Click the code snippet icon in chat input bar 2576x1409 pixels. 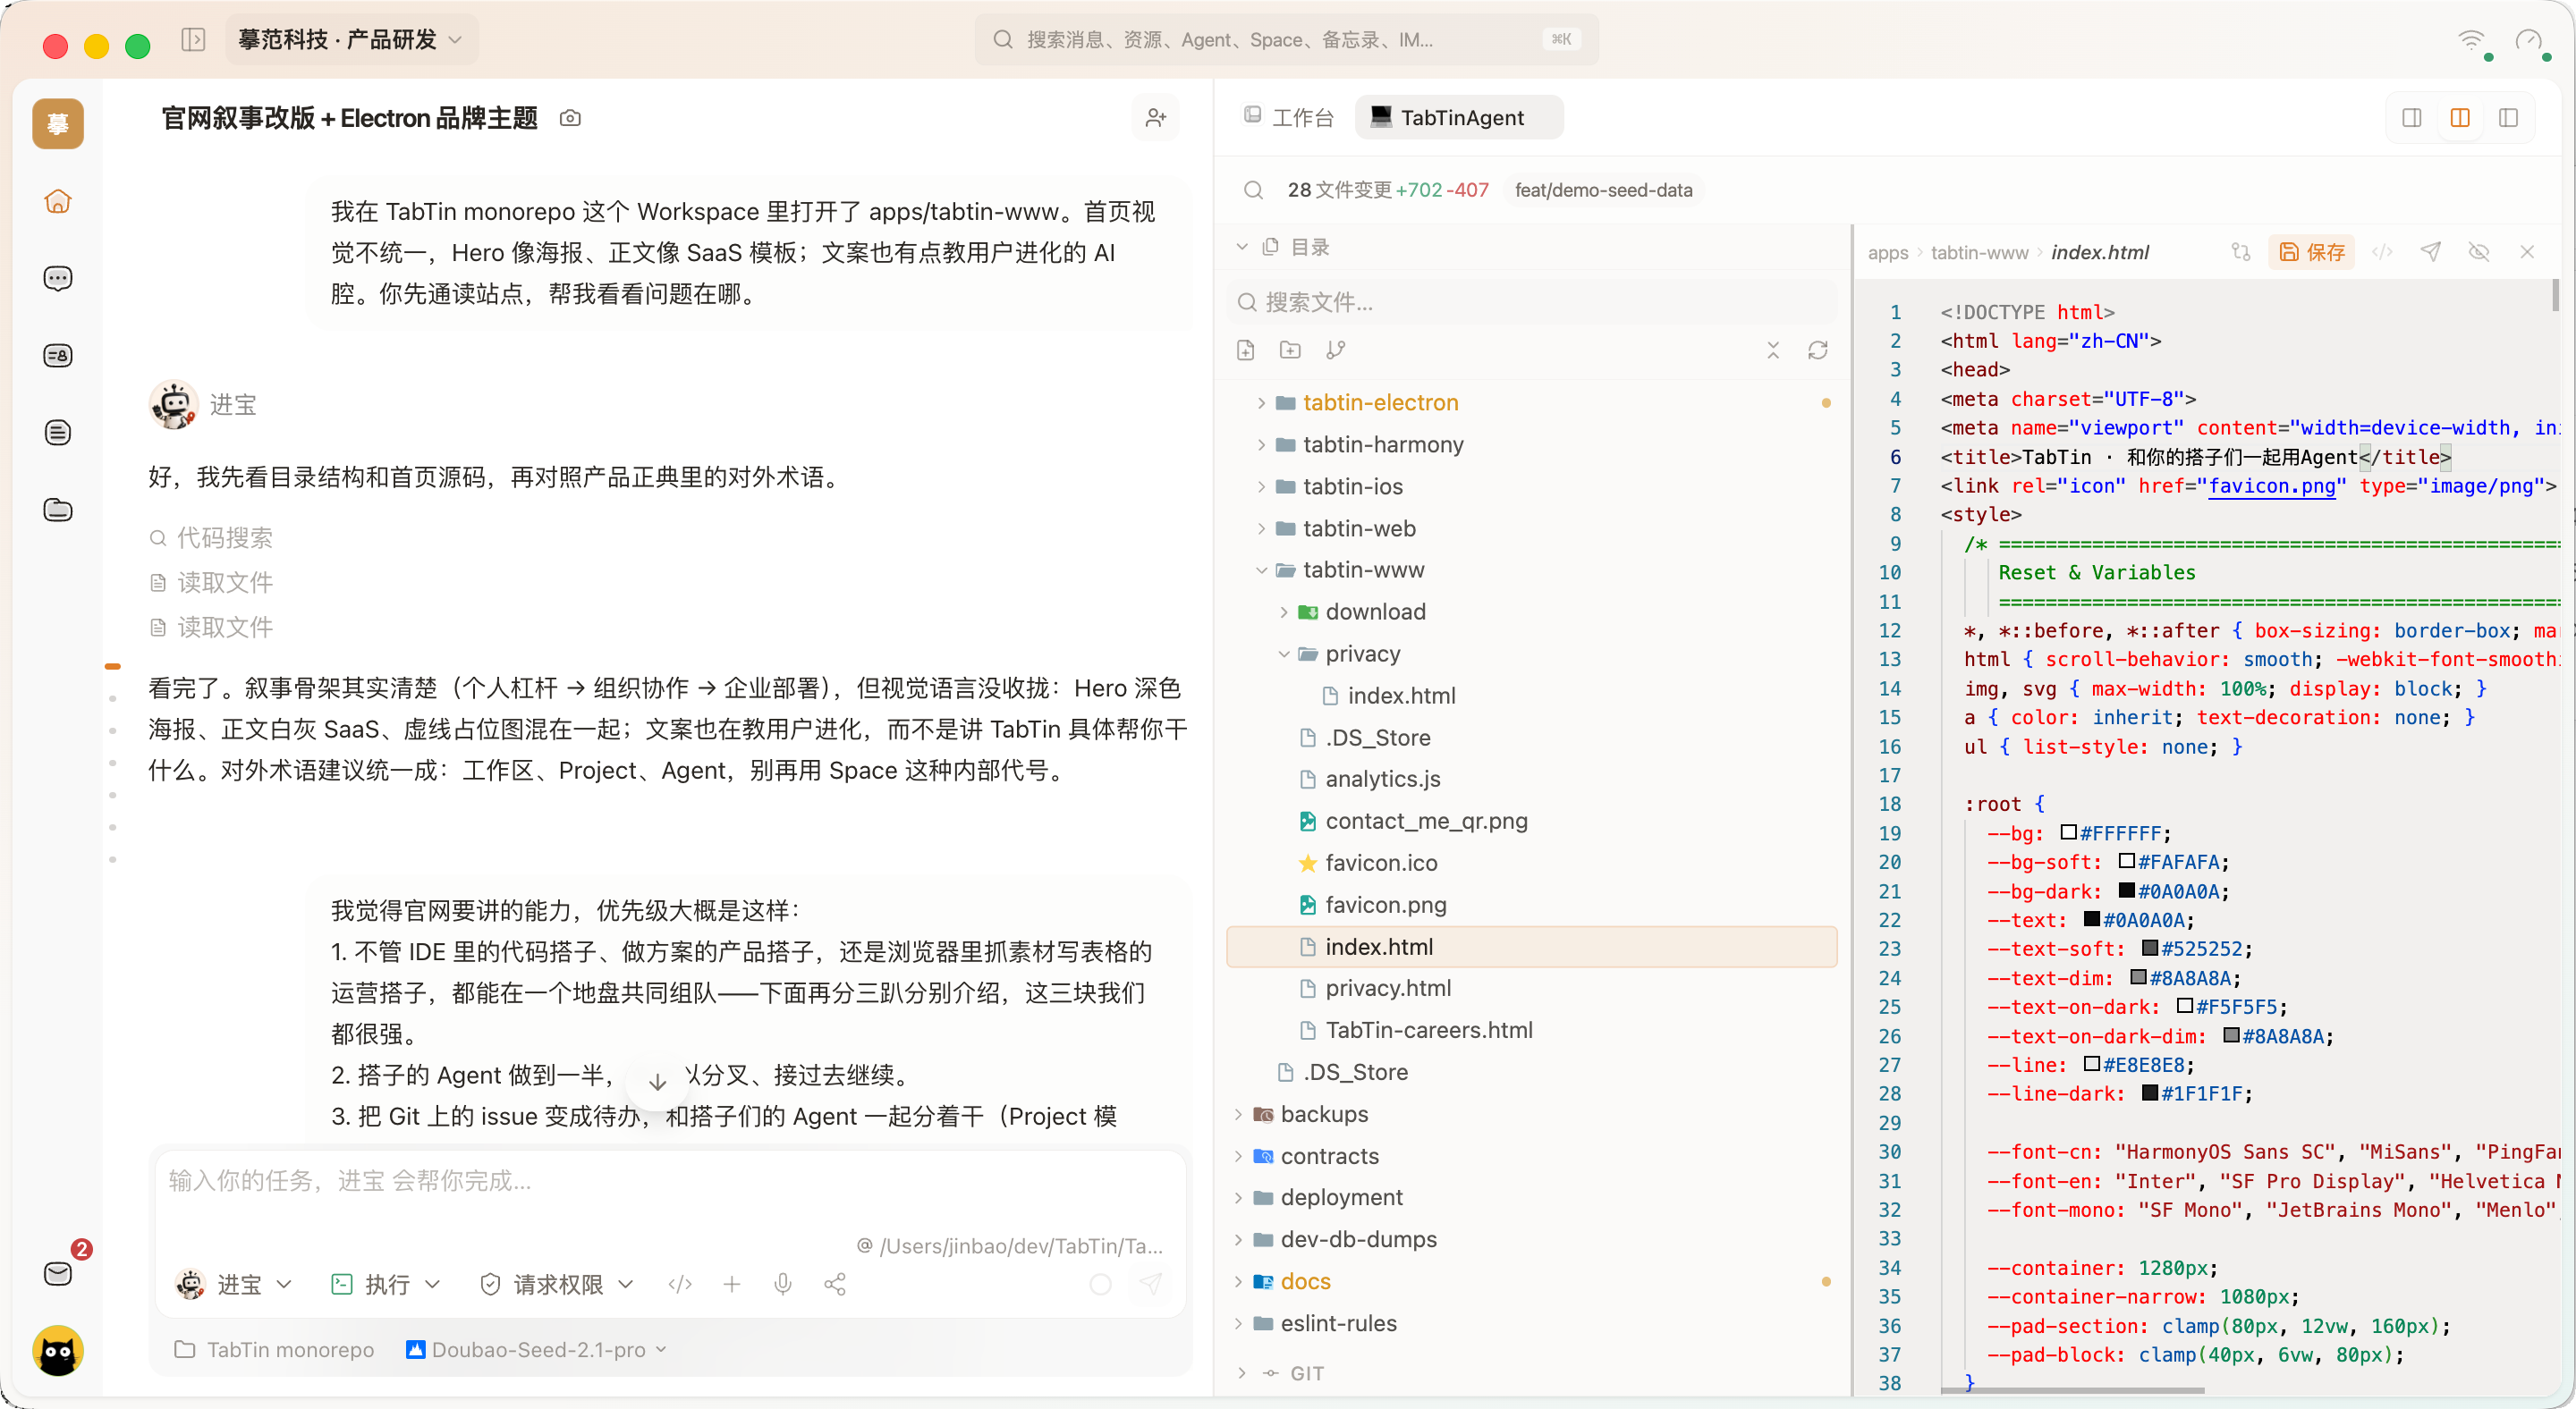pyautogui.click(x=680, y=1284)
